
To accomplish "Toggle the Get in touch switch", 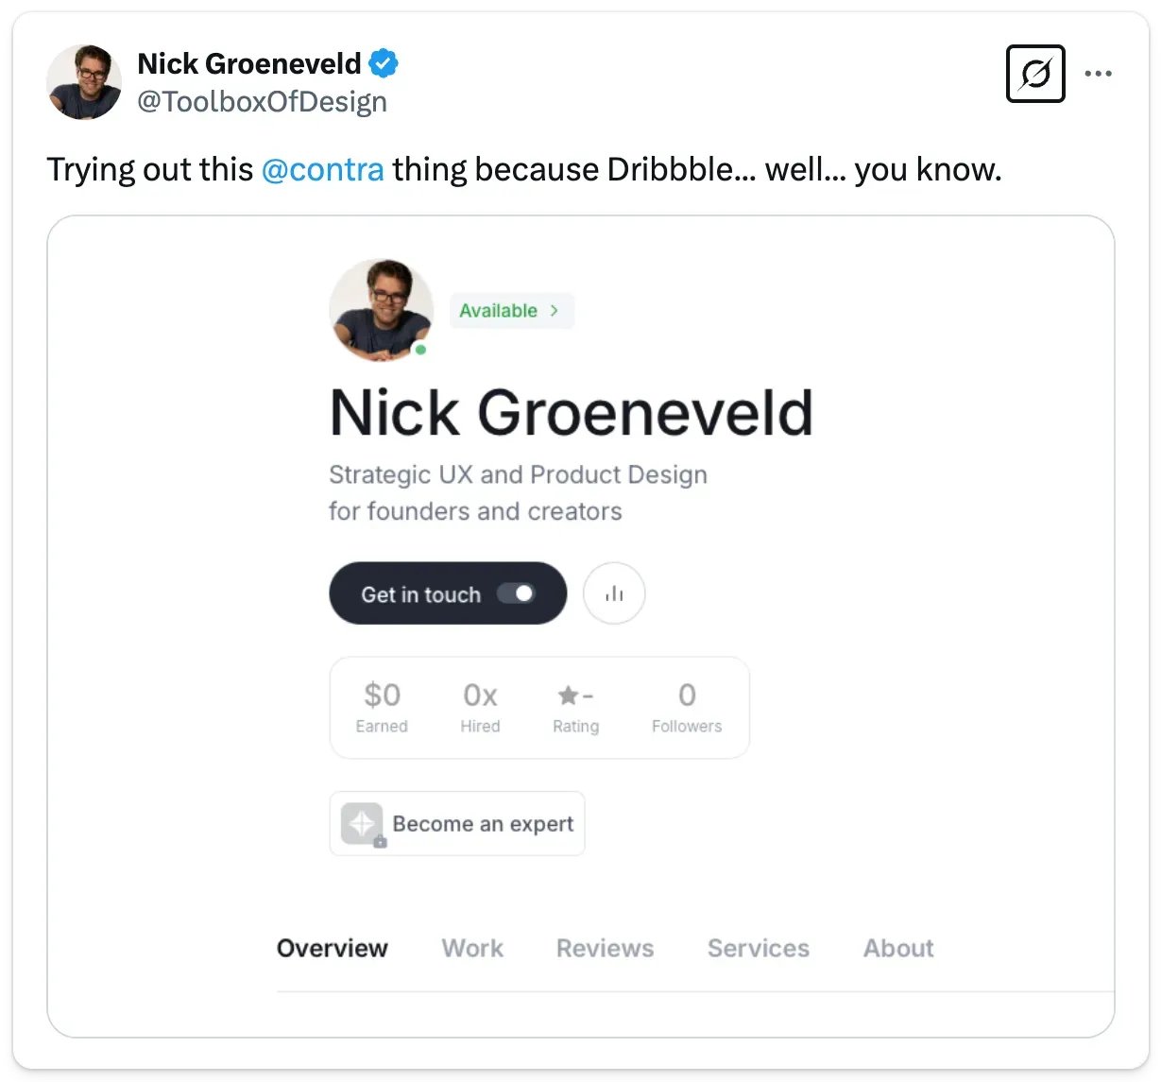I will 517,593.
